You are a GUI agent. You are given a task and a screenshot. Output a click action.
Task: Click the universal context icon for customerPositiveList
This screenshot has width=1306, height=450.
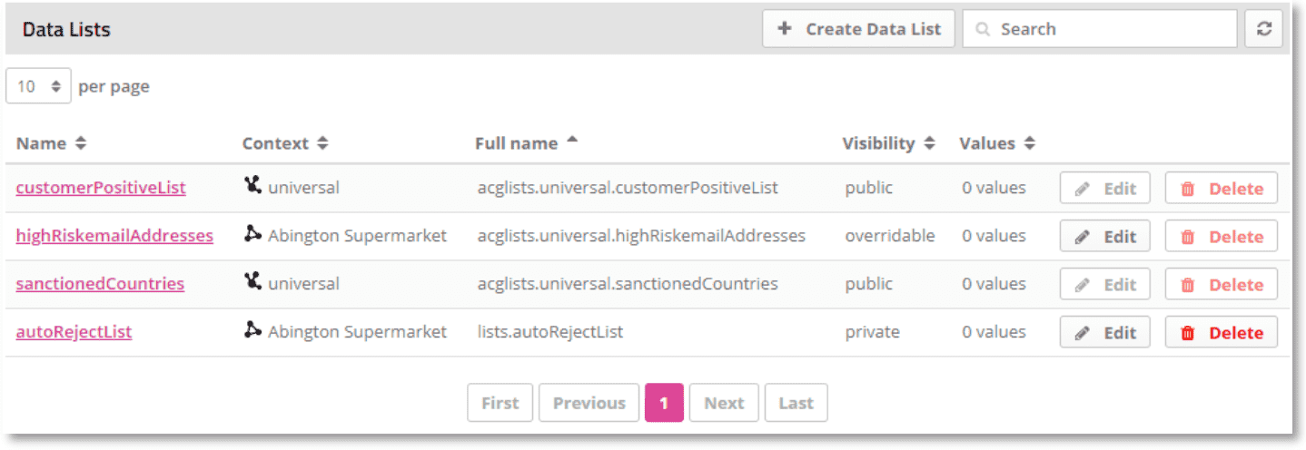[252, 186]
